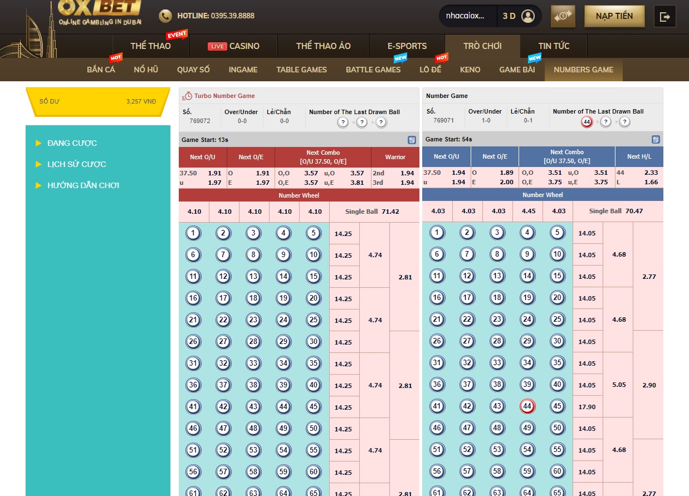Expand the ĐANG CƯỢC section
Viewport: 689px width, 496px height.
click(x=72, y=143)
